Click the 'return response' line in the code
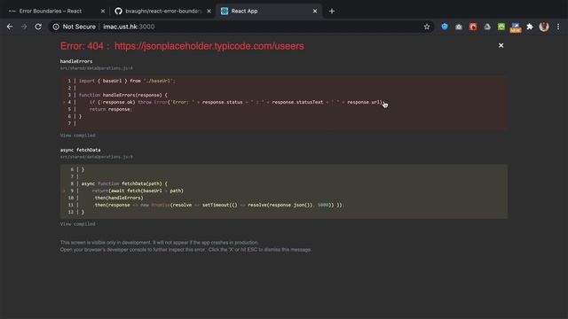 point(110,109)
